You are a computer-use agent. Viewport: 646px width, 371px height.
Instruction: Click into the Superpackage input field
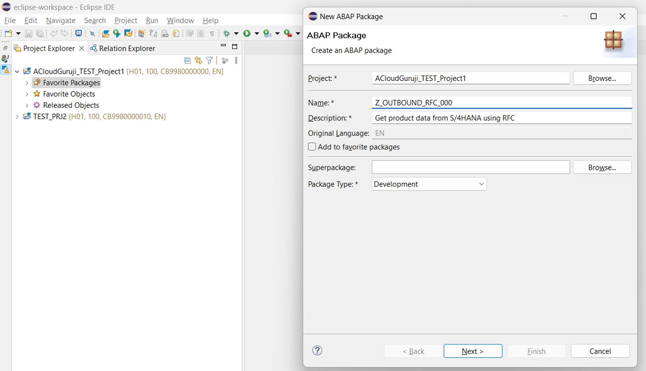click(470, 168)
